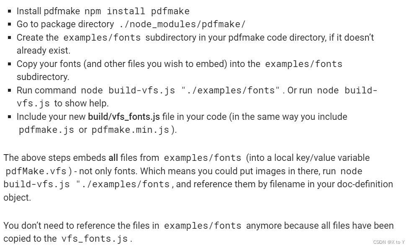Select the examples/fonts code snippet
The image size is (411, 248).
(x=101, y=38)
